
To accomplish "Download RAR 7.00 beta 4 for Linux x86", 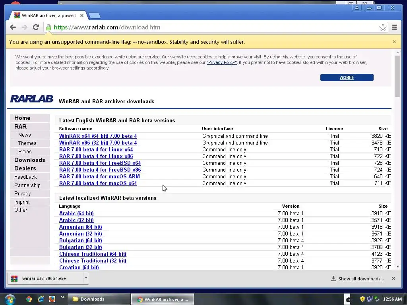I will (96, 156).
